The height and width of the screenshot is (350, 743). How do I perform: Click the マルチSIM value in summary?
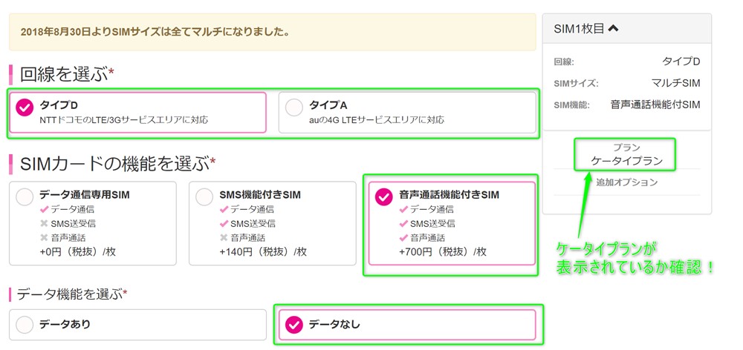click(677, 83)
